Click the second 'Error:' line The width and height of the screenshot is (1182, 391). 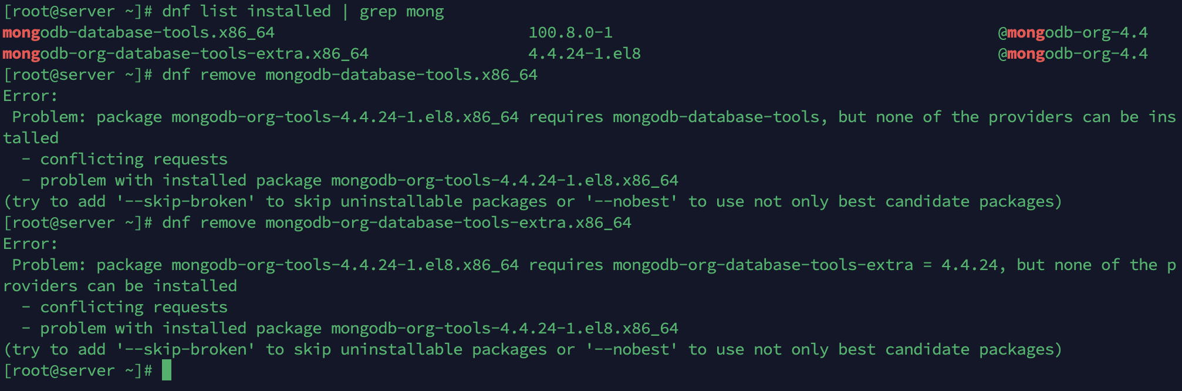[31, 244]
